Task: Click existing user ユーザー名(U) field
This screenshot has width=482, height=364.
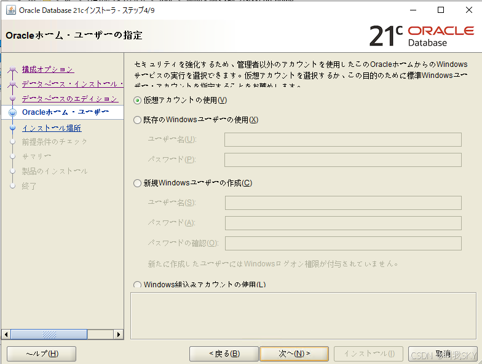Action: coord(343,140)
